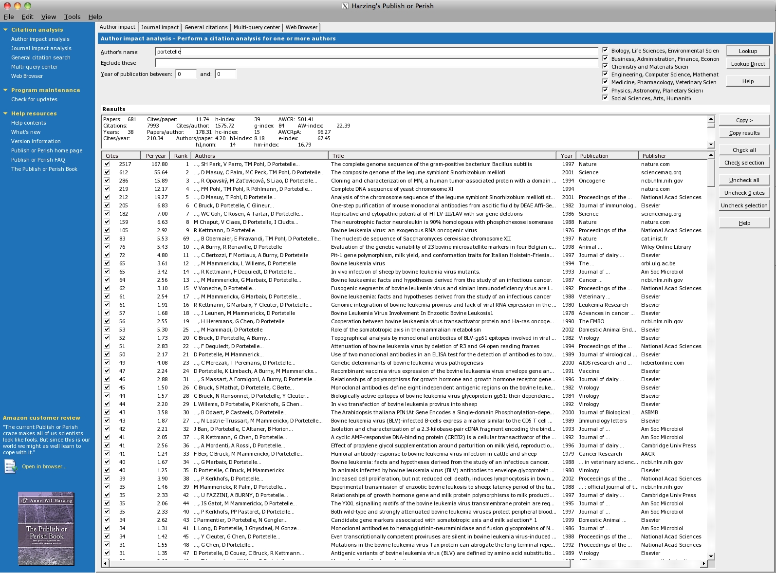Image resolution: width=776 pixels, height=573 pixels.
Task: Collapse the Help resources section arrow
Action: point(5,113)
